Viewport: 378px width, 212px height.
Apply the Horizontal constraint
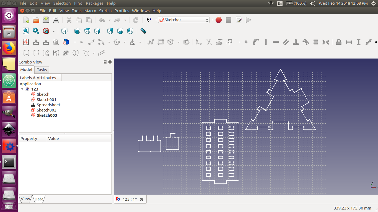coord(276,42)
